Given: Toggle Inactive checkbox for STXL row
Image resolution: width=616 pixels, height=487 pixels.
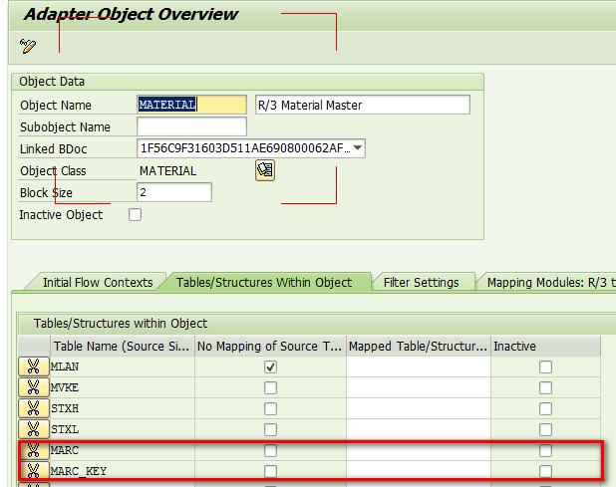Looking at the screenshot, I should click(545, 429).
